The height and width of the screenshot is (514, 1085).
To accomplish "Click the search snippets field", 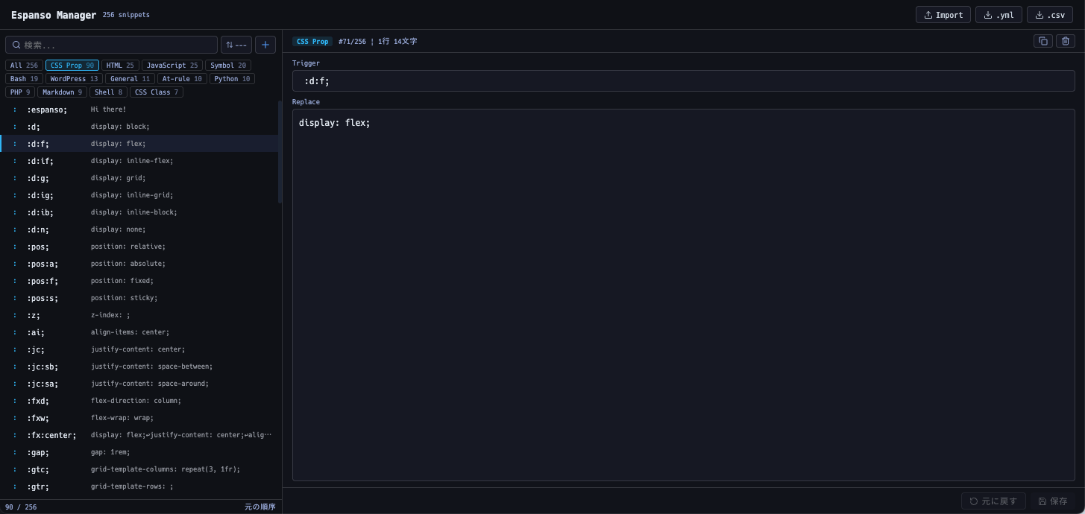I will click(112, 45).
